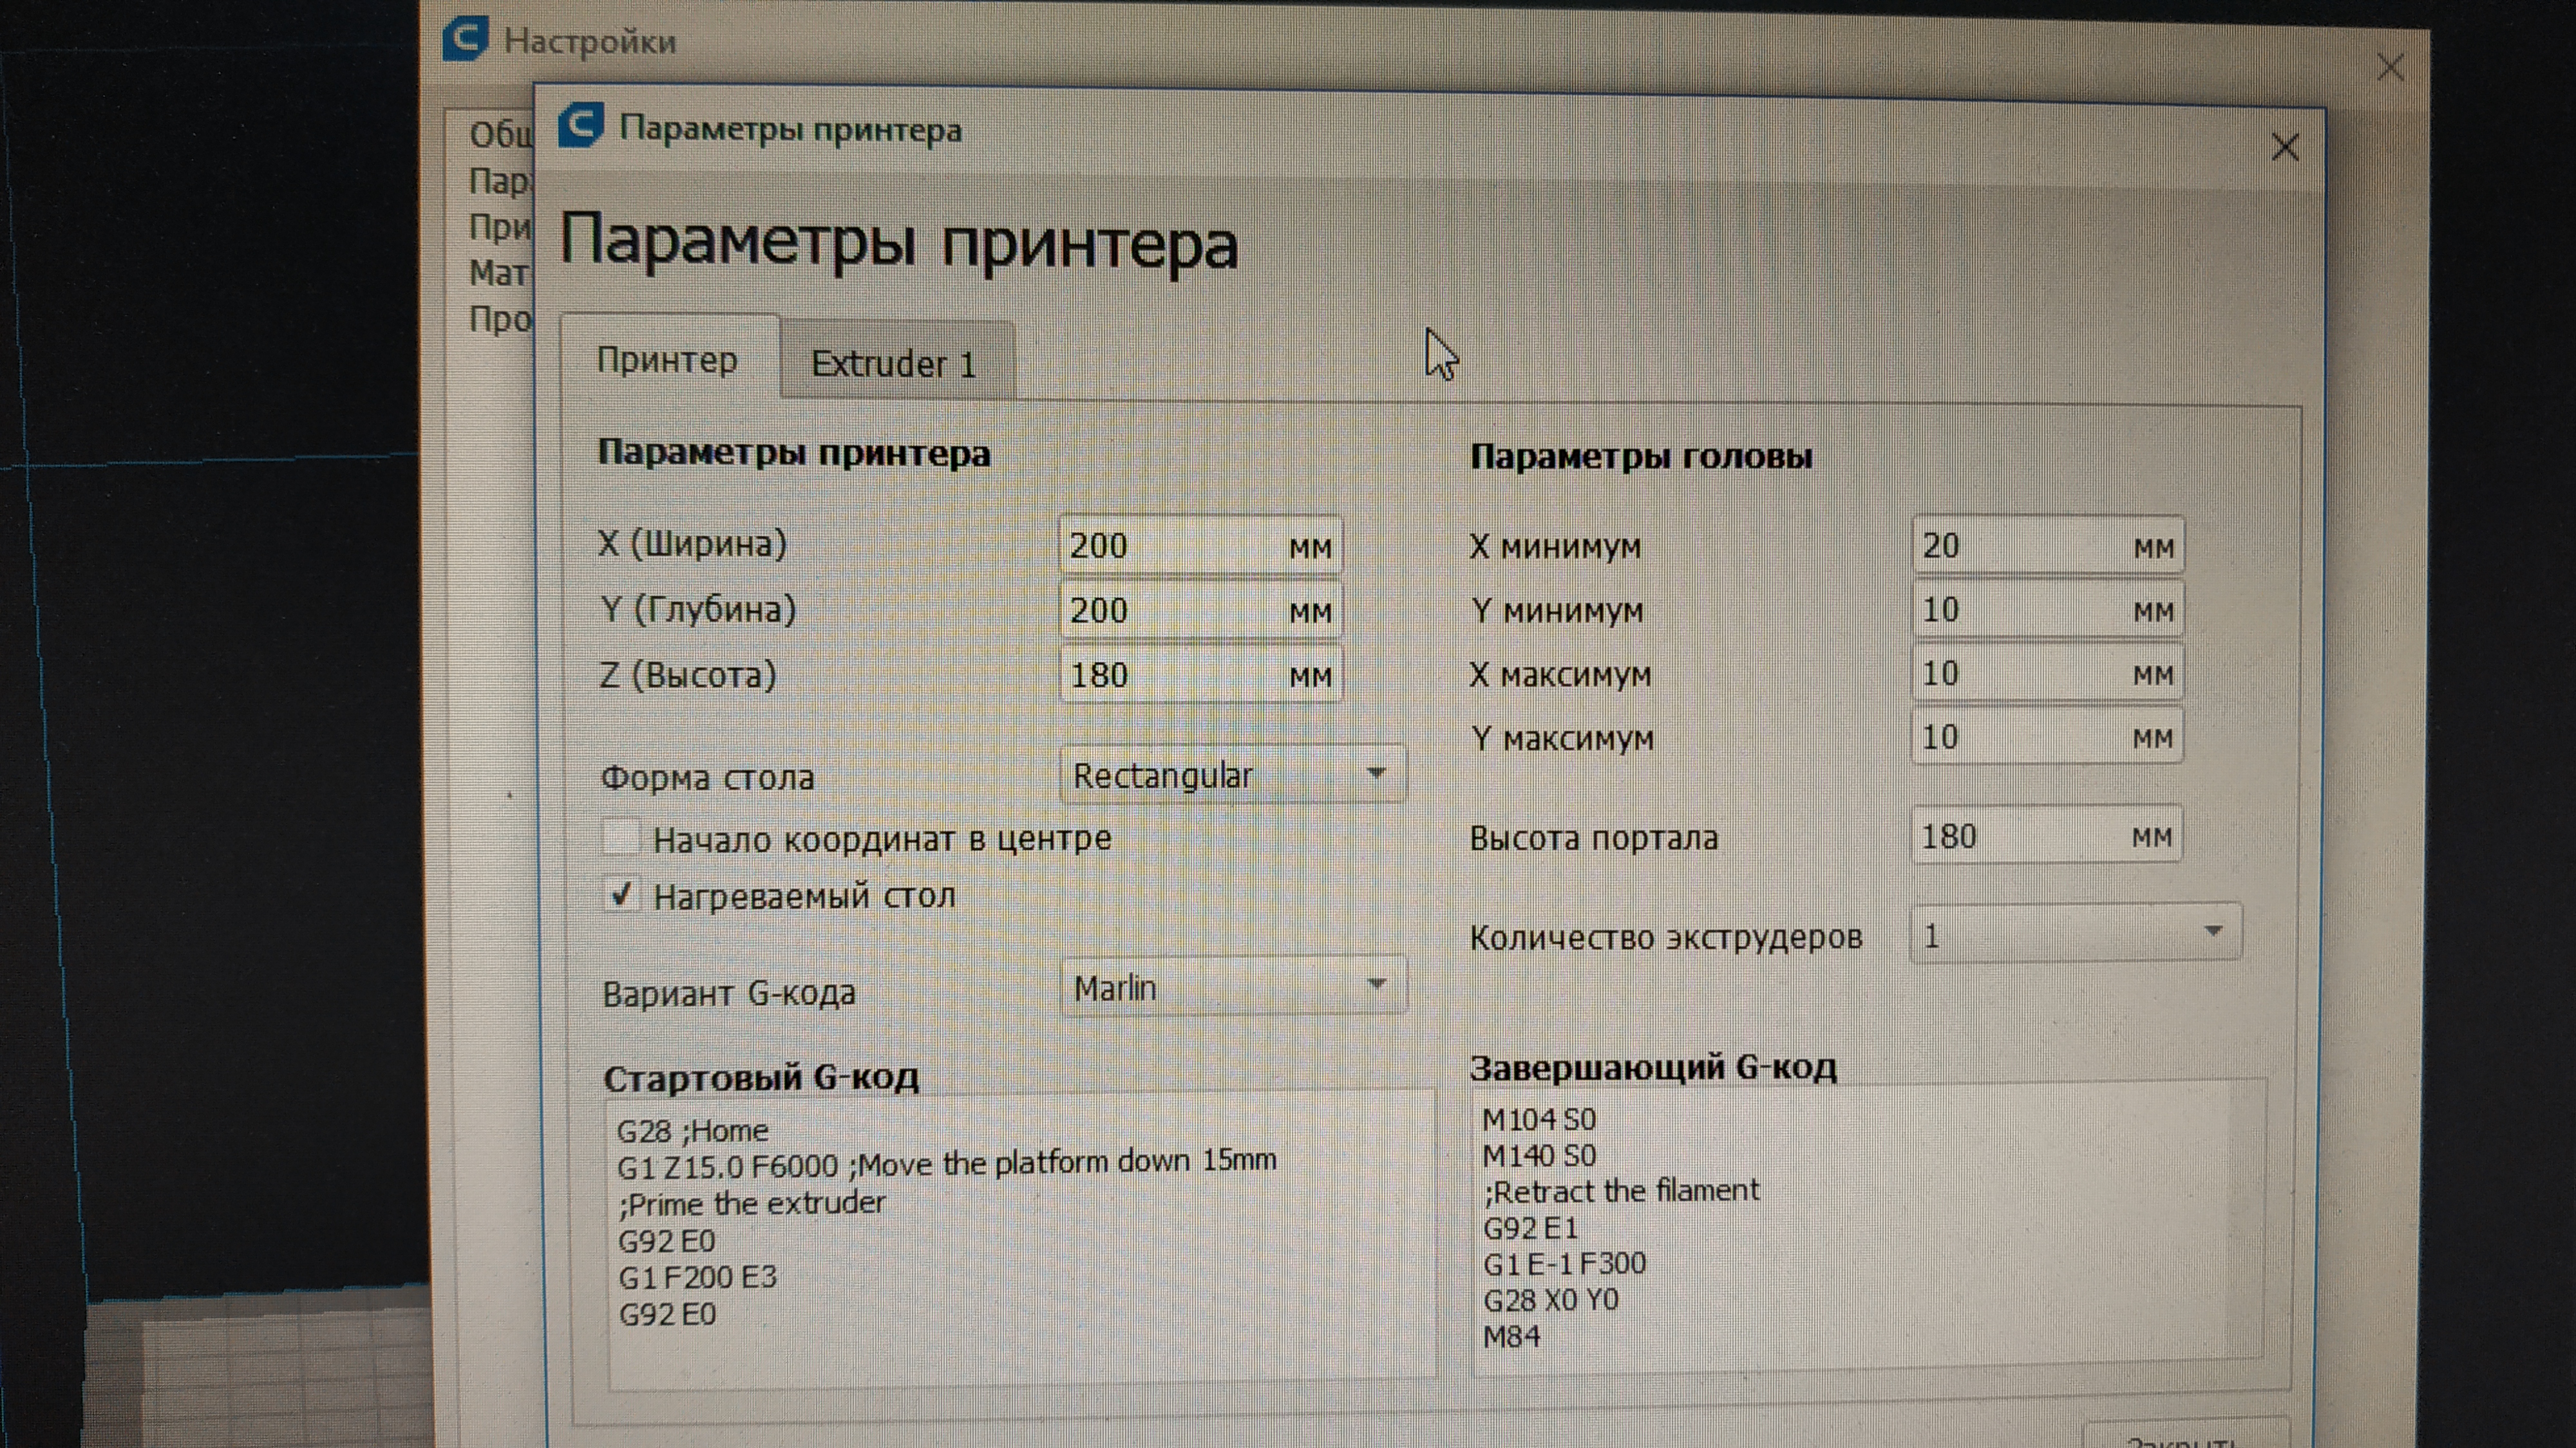Close the Параметры принтера dialog
Screen dimensions: 2576x1448
pyautogui.click(x=2285, y=148)
